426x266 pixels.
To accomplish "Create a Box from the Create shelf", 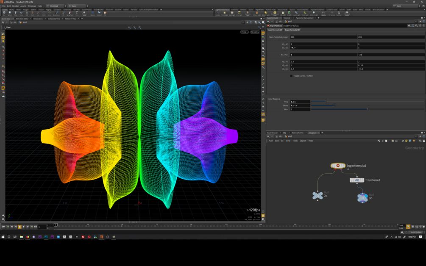I will point(4,13).
